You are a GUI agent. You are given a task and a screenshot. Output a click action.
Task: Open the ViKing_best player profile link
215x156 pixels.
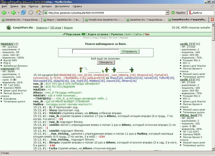[x=188, y=115]
